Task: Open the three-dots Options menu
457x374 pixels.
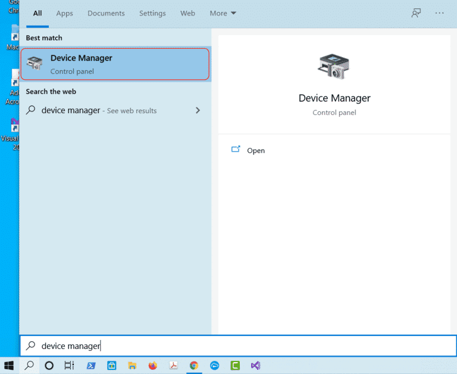Action: click(x=440, y=13)
